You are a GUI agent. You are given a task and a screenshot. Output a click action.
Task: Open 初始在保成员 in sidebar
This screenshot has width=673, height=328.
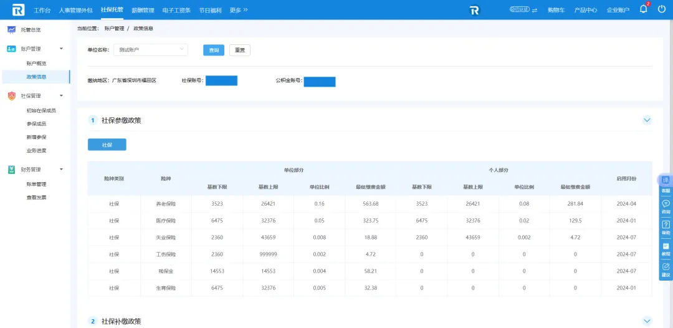pos(41,110)
